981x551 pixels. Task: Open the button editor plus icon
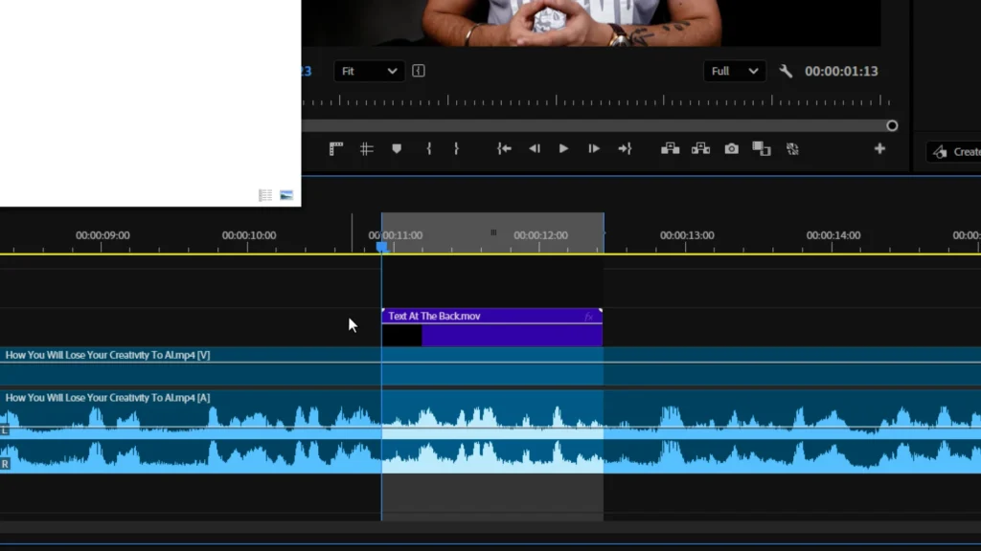tap(879, 148)
